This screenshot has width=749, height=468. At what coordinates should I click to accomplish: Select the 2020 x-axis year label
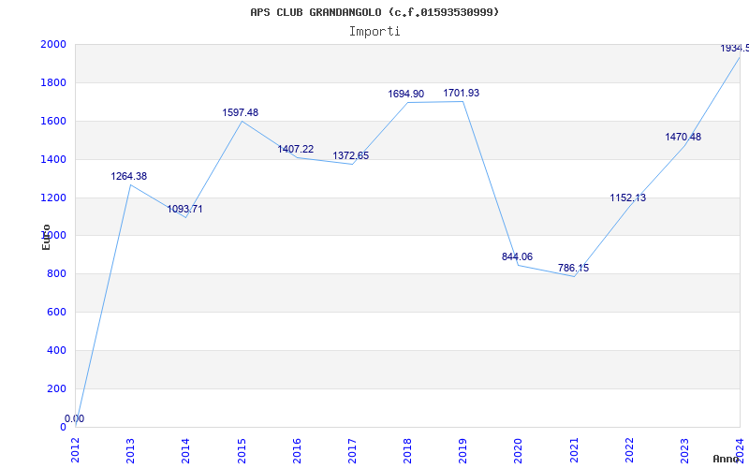click(519, 450)
